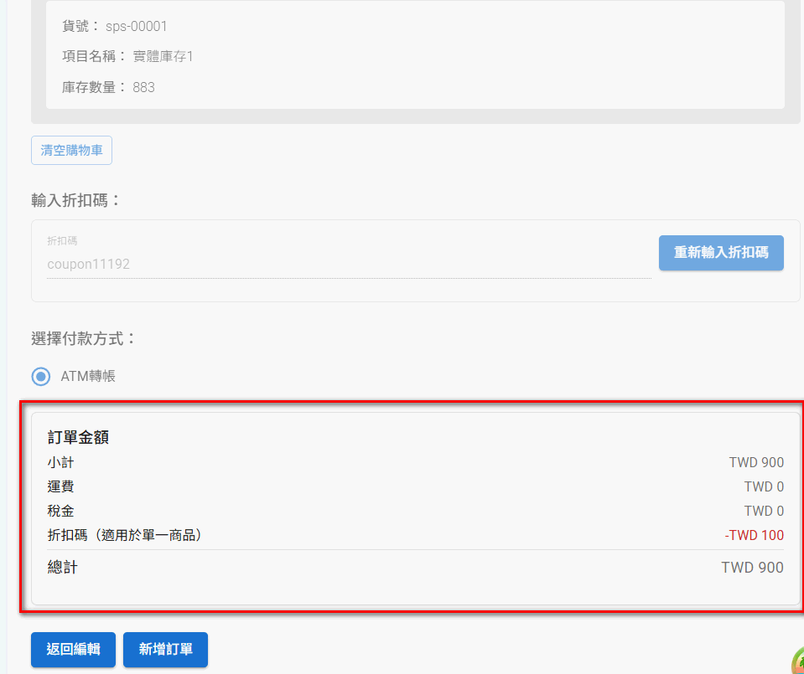Image resolution: width=804 pixels, height=674 pixels.
Task: Select the 庫存數量 value 883
Action: coord(143,88)
